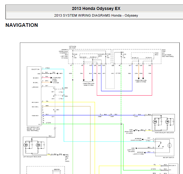Screen dimensions: 183x174
Task: Click the BSI Control Unit box
Action: 34,96
